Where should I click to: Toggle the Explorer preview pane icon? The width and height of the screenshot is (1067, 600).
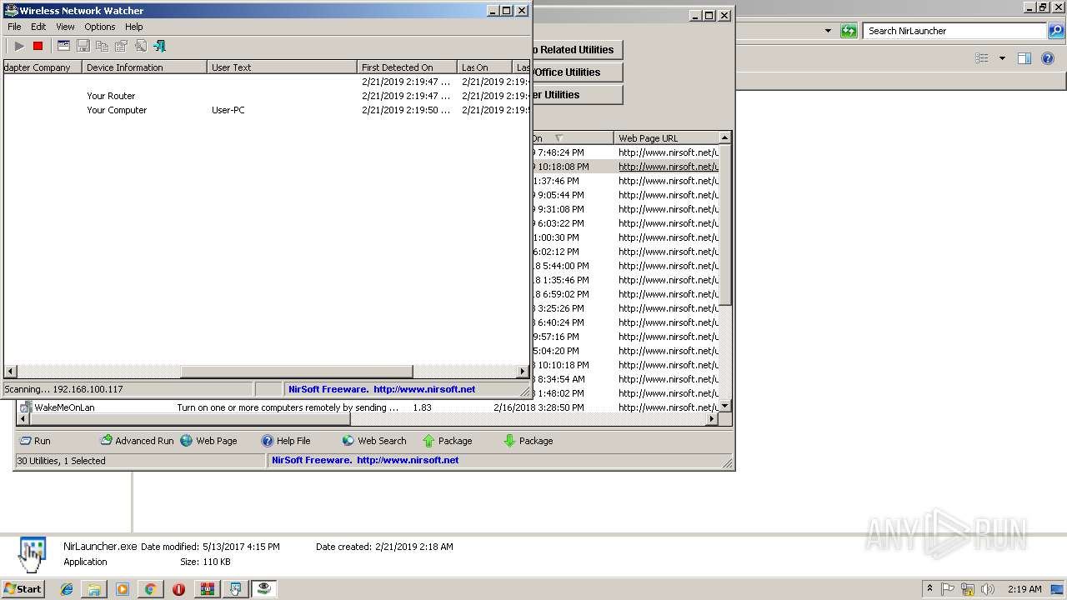(x=1024, y=58)
